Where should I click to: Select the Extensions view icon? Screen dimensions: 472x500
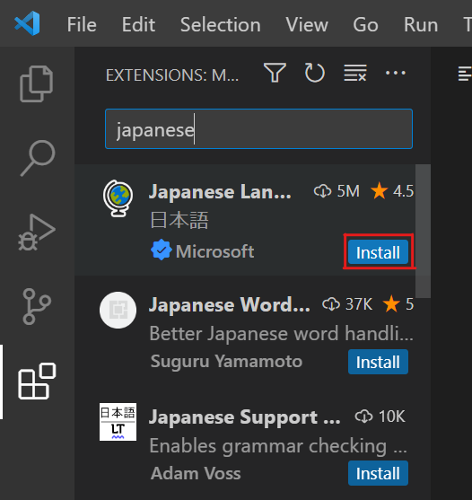[x=37, y=381]
